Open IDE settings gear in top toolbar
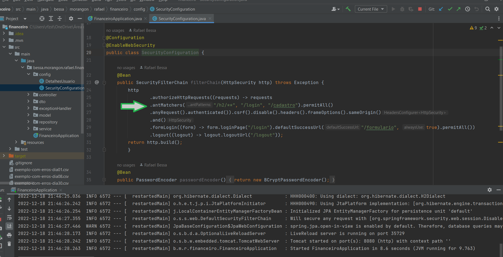The height and width of the screenshot is (257, 503). [x=496, y=9]
